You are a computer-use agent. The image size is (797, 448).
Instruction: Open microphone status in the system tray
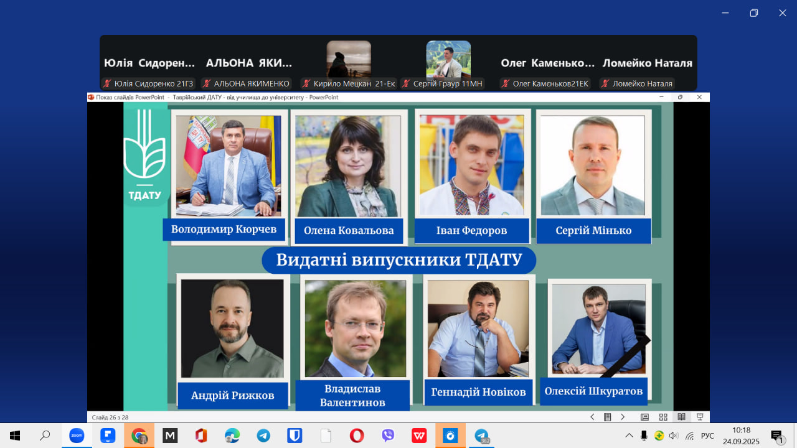[644, 436]
